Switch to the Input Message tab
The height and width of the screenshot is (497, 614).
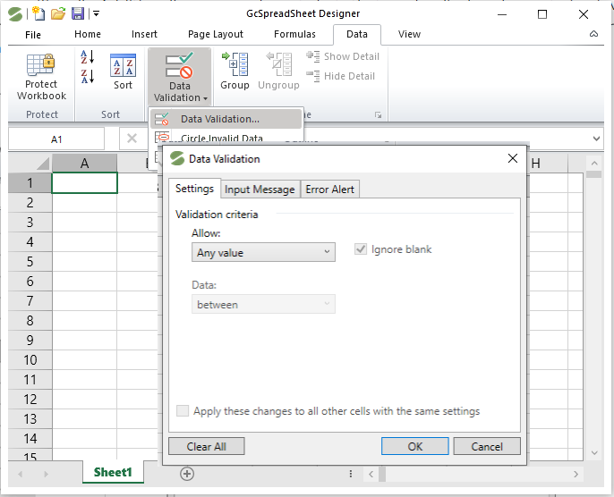point(260,189)
